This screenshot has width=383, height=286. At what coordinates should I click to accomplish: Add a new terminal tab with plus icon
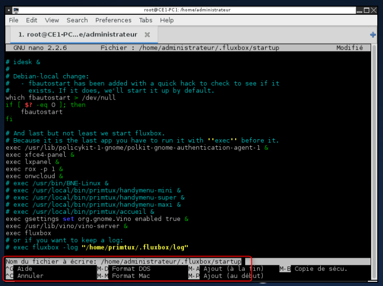373,34
